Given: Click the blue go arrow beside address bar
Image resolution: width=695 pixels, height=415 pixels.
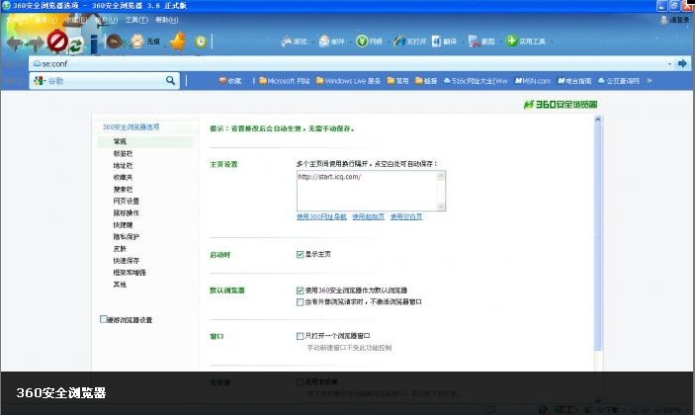Looking at the screenshot, I should pyautogui.click(x=682, y=64).
